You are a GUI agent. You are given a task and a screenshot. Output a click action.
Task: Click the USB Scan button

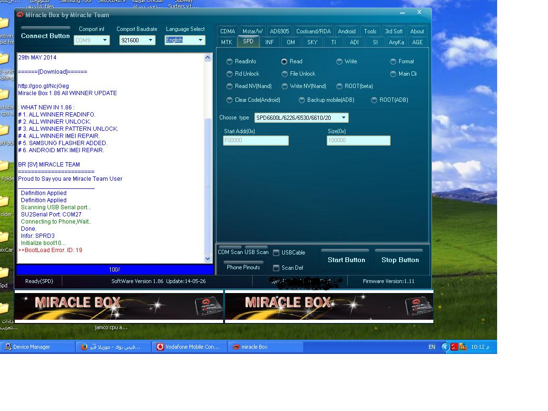(256, 252)
